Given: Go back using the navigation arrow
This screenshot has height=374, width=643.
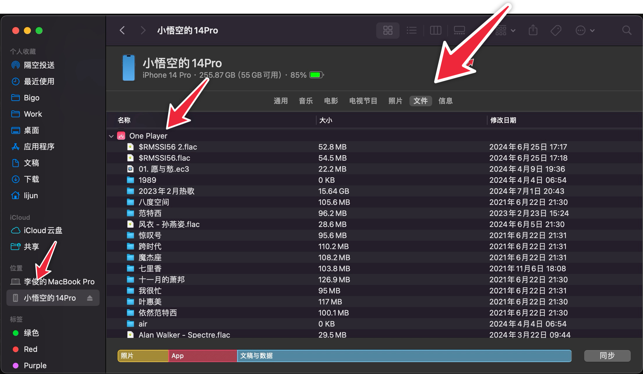Looking at the screenshot, I should pyautogui.click(x=122, y=30).
